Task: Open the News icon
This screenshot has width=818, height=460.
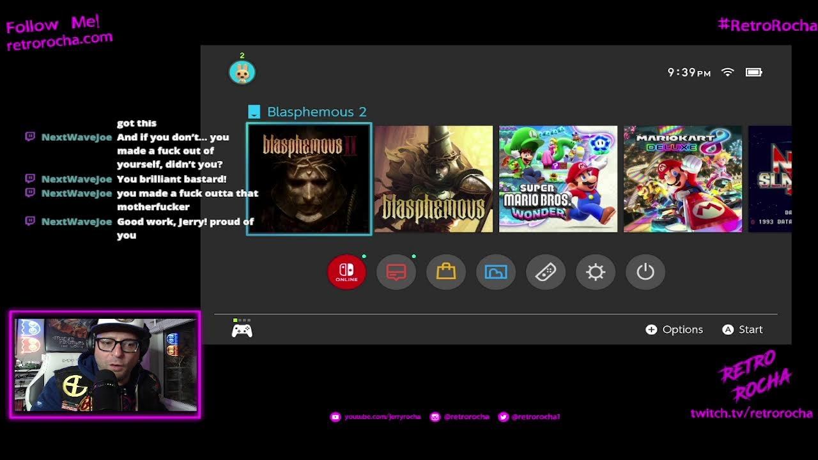Action: point(396,272)
